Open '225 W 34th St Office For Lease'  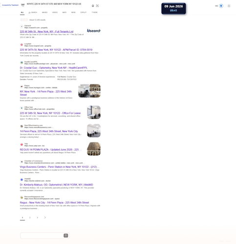click(50, 113)
